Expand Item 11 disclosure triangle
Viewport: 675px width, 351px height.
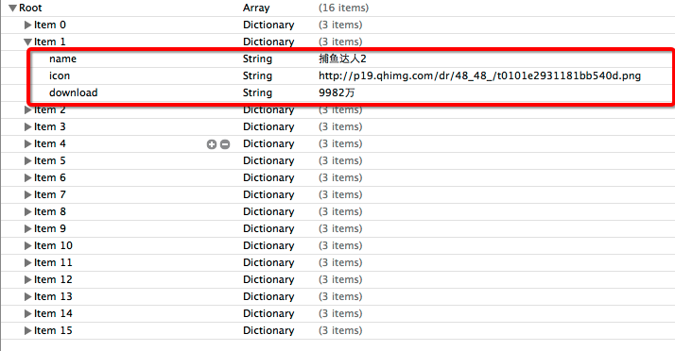27,262
